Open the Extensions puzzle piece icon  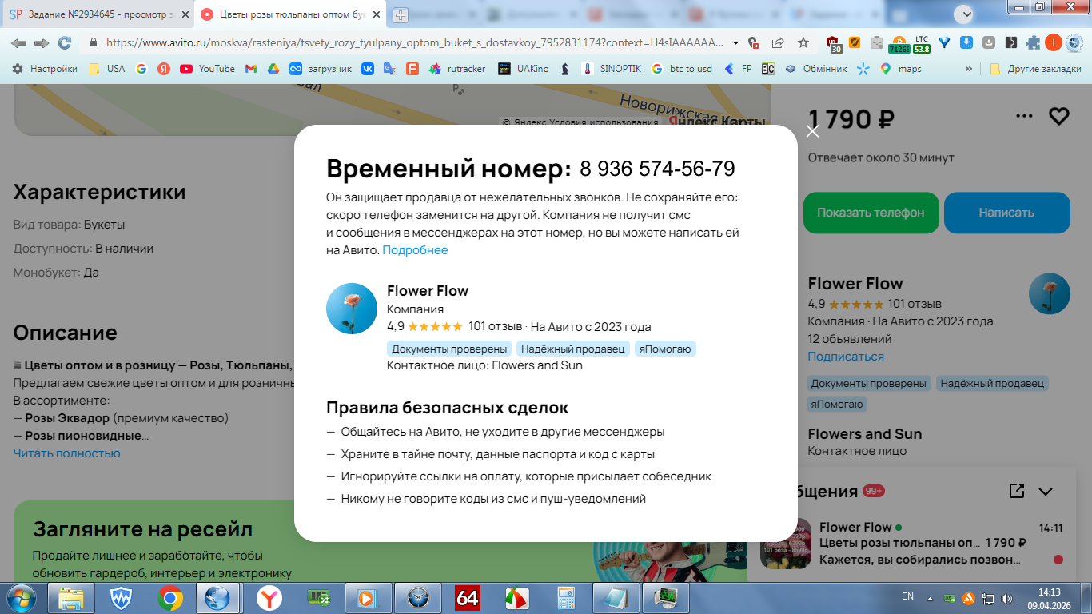(x=1033, y=42)
